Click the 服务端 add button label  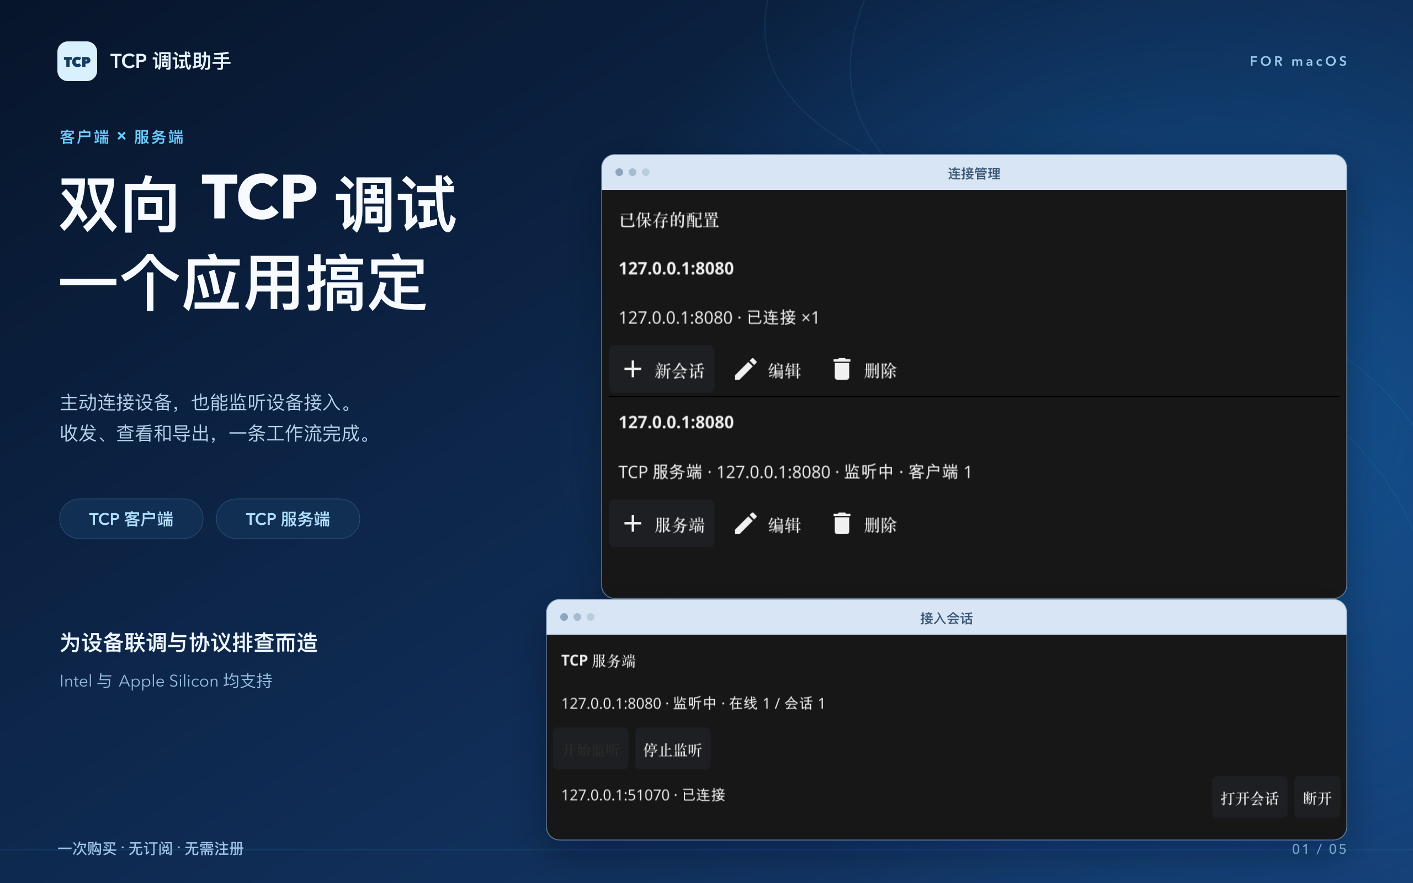click(x=679, y=524)
